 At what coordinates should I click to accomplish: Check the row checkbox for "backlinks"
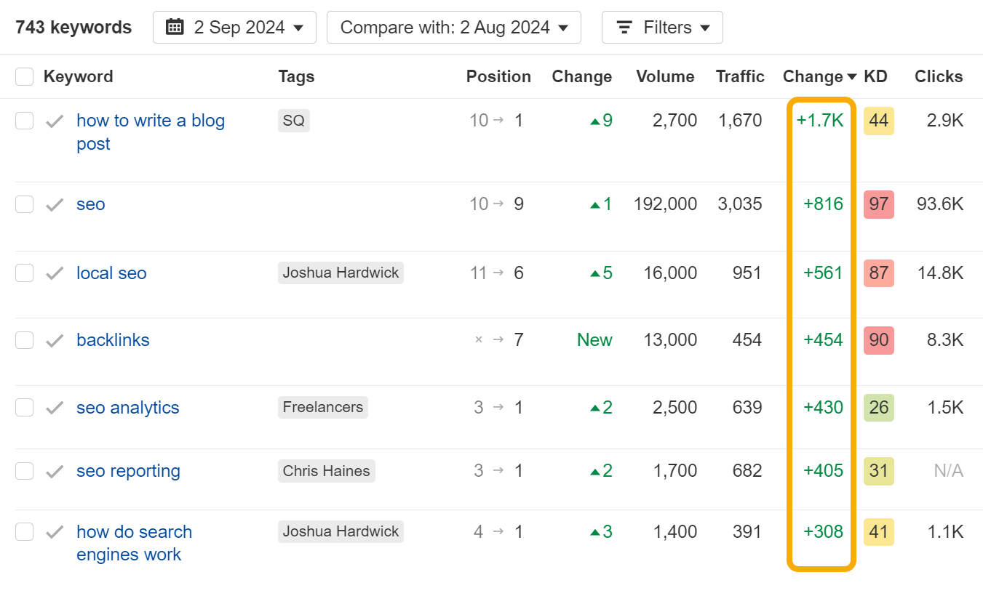(24, 339)
